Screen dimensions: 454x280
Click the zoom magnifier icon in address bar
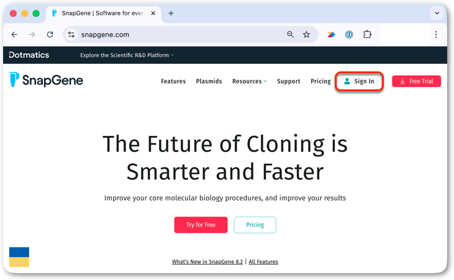[x=291, y=35]
